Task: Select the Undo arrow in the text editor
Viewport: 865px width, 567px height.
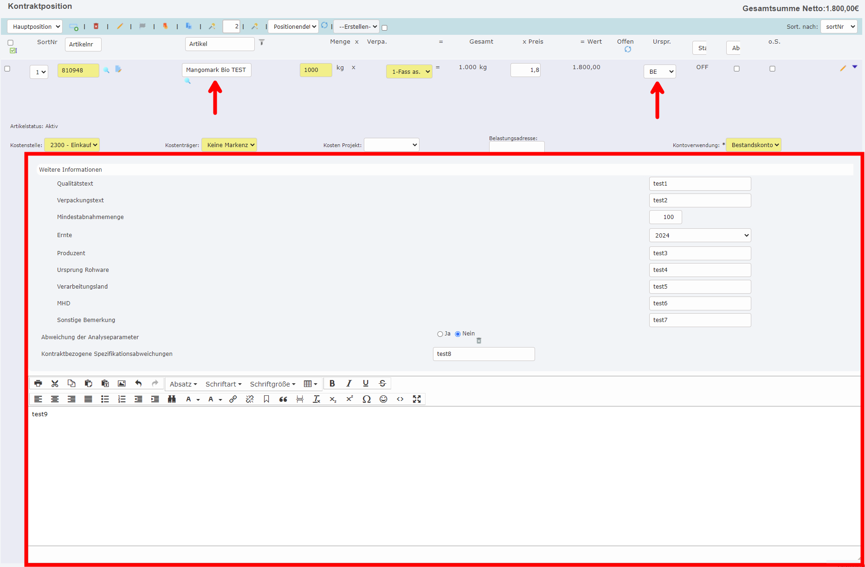Action: 138,383
